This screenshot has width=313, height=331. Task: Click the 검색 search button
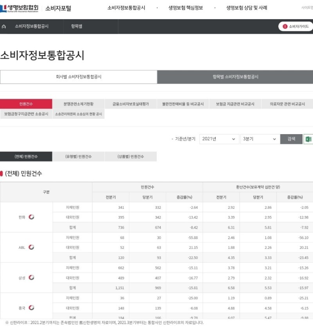point(291,139)
